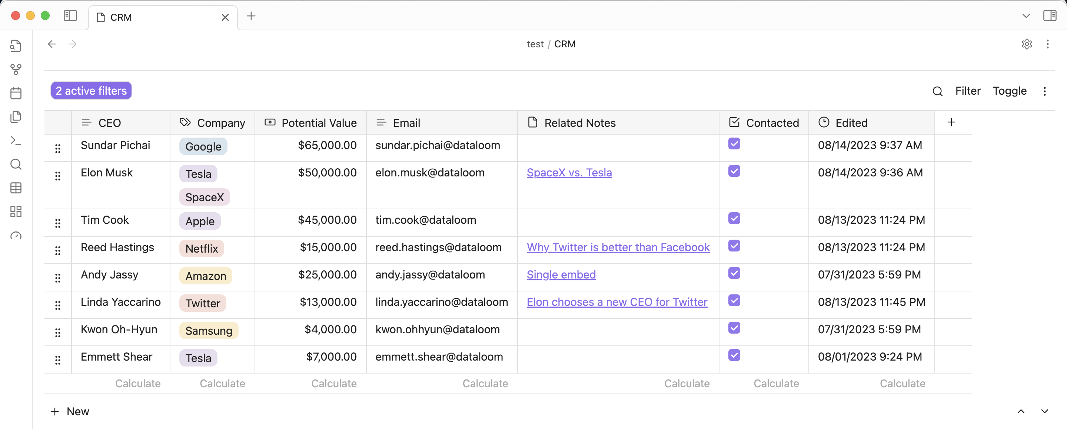Toggle the right sidebar panel icon
The image size is (1067, 429).
coord(1050,16)
